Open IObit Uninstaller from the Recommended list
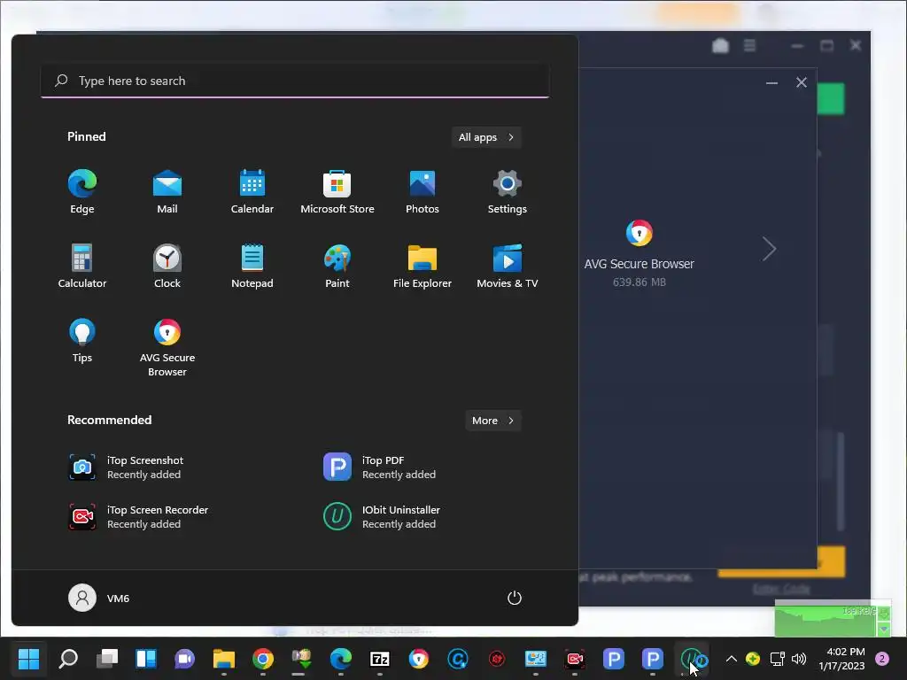This screenshot has height=680, width=907. click(382, 517)
